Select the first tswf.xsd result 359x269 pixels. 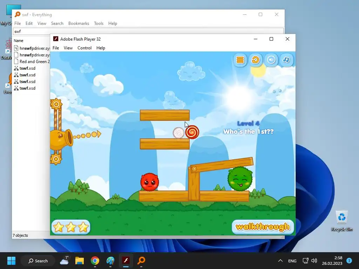tap(25, 68)
